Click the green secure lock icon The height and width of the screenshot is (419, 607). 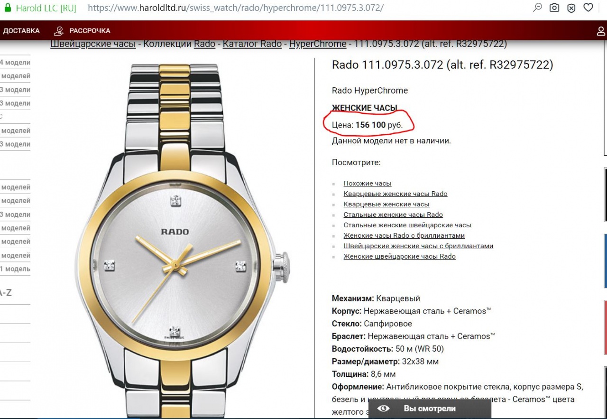click(8, 8)
